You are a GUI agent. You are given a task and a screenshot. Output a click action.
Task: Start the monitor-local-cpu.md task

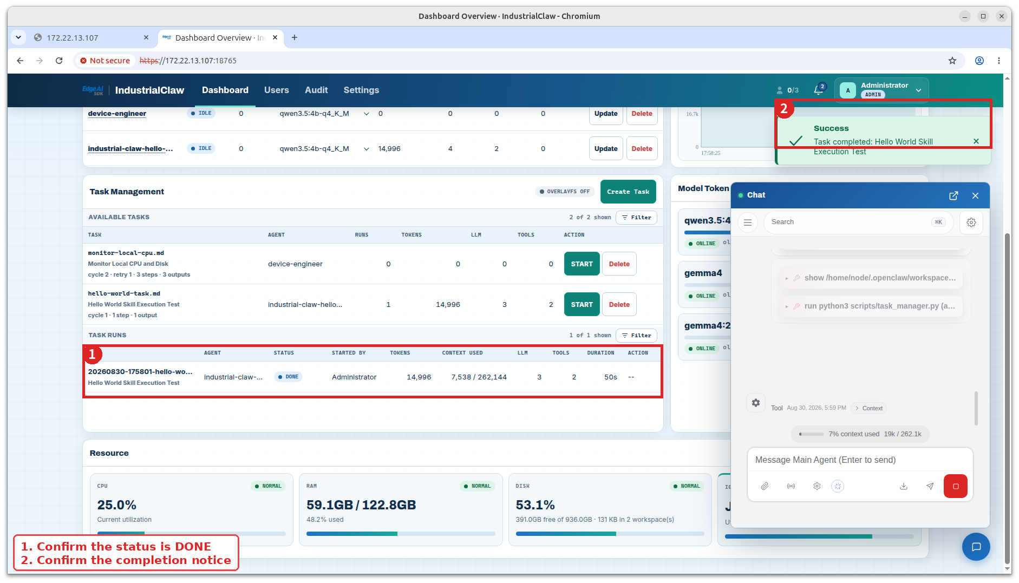pos(582,264)
